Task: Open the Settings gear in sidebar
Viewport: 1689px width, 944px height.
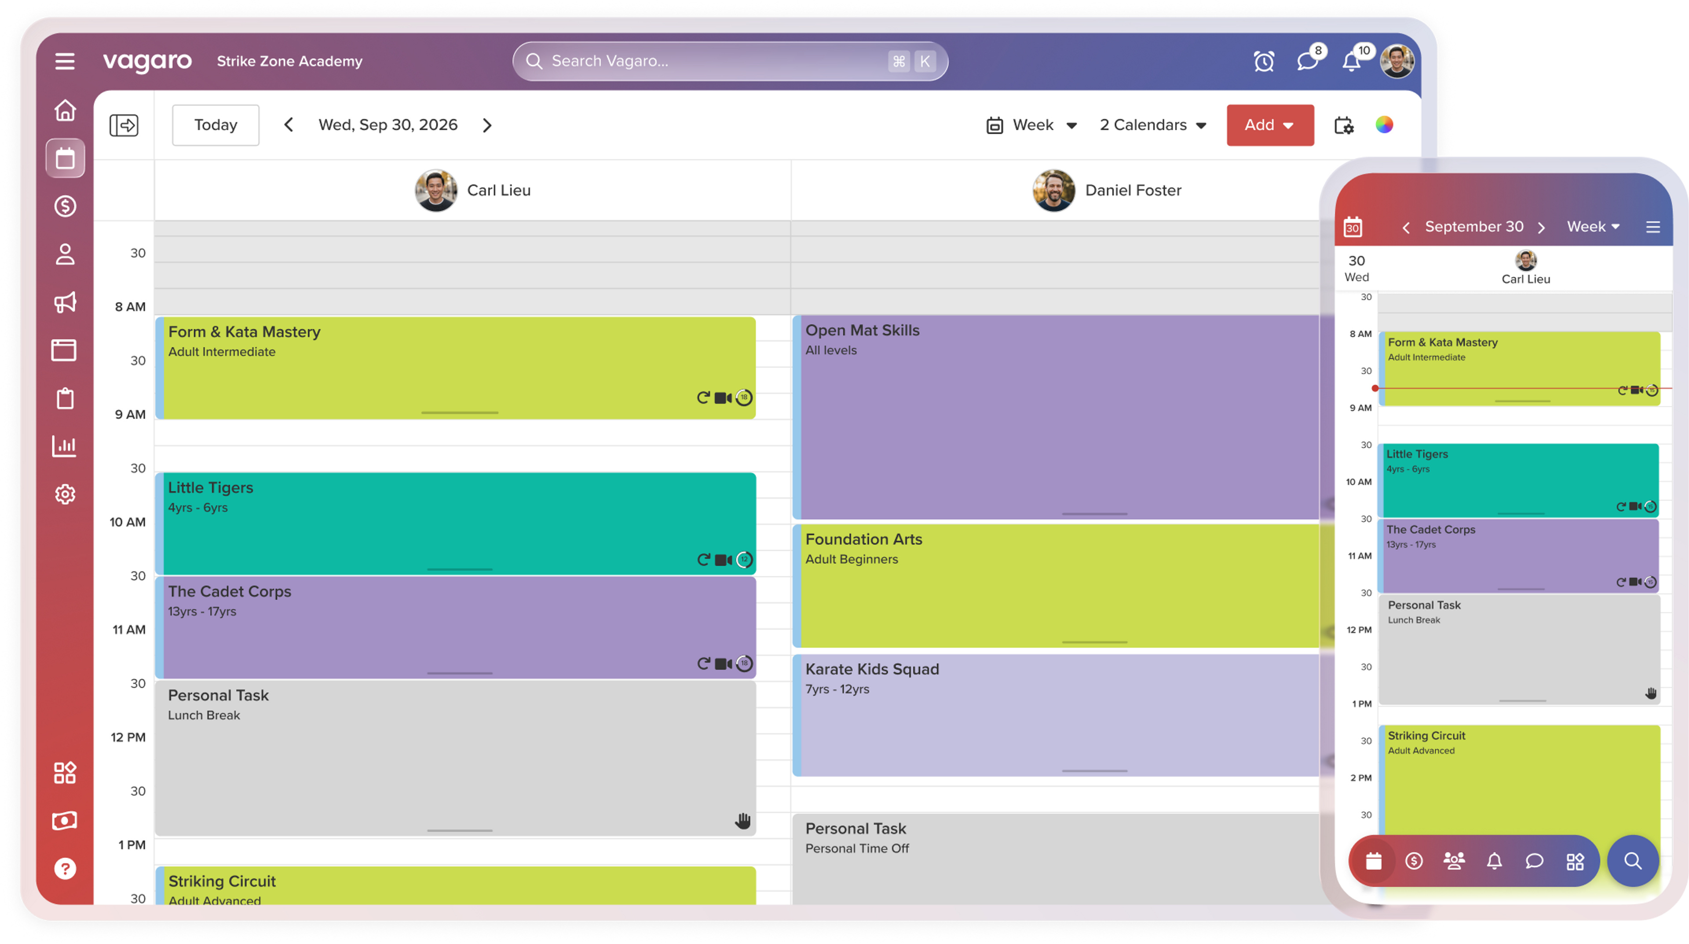Action: pyautogui.click(x=65, y=494)
